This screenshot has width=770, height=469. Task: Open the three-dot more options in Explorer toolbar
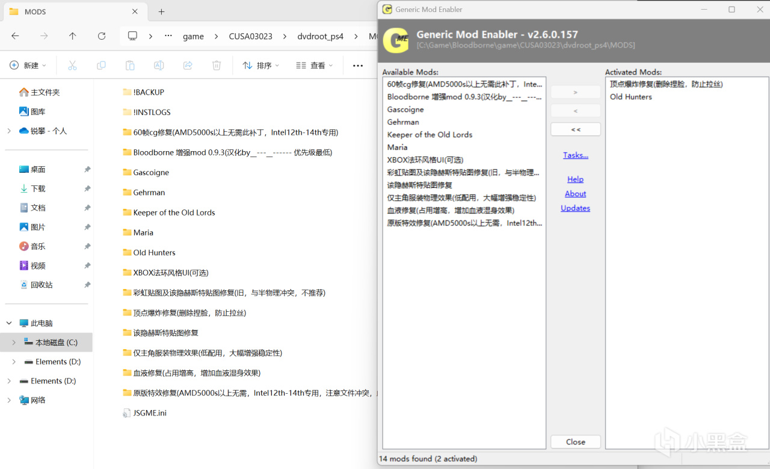pos(358,65)
